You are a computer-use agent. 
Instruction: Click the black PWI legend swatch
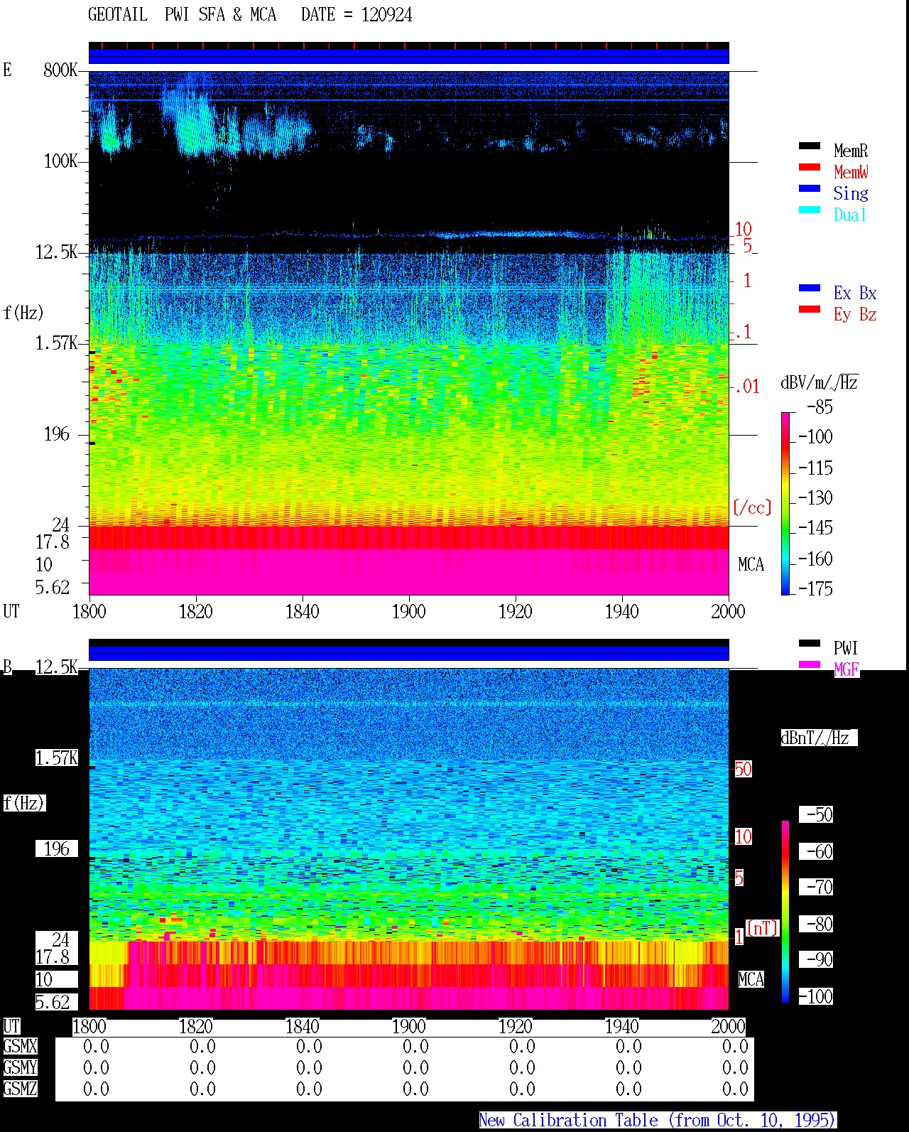(x=809, y=643)
